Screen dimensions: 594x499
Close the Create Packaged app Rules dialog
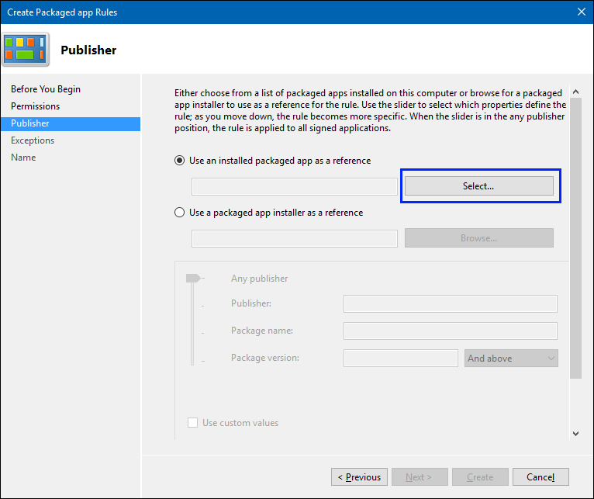point(581,12)
